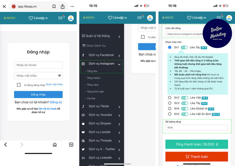Expand the Quản lý hệ thống item
Image resolution: width=235 pixels, height=166 pixels.
(x=119, y=37)
